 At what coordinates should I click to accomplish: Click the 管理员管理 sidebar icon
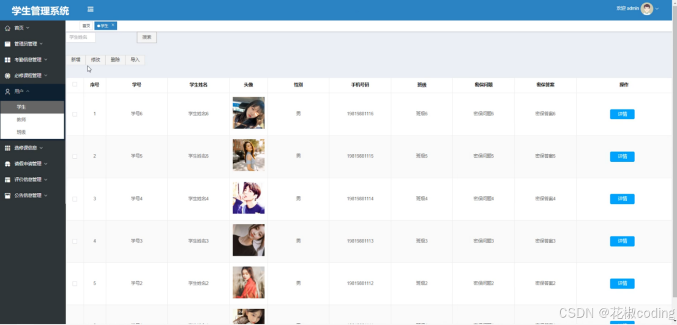7,44
